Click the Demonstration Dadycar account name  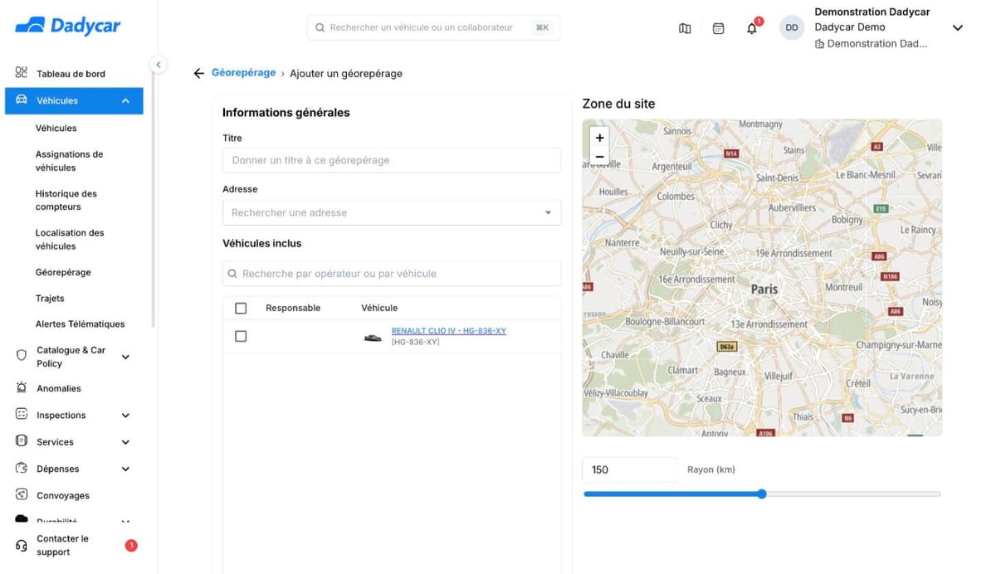[x=872, y=12]
